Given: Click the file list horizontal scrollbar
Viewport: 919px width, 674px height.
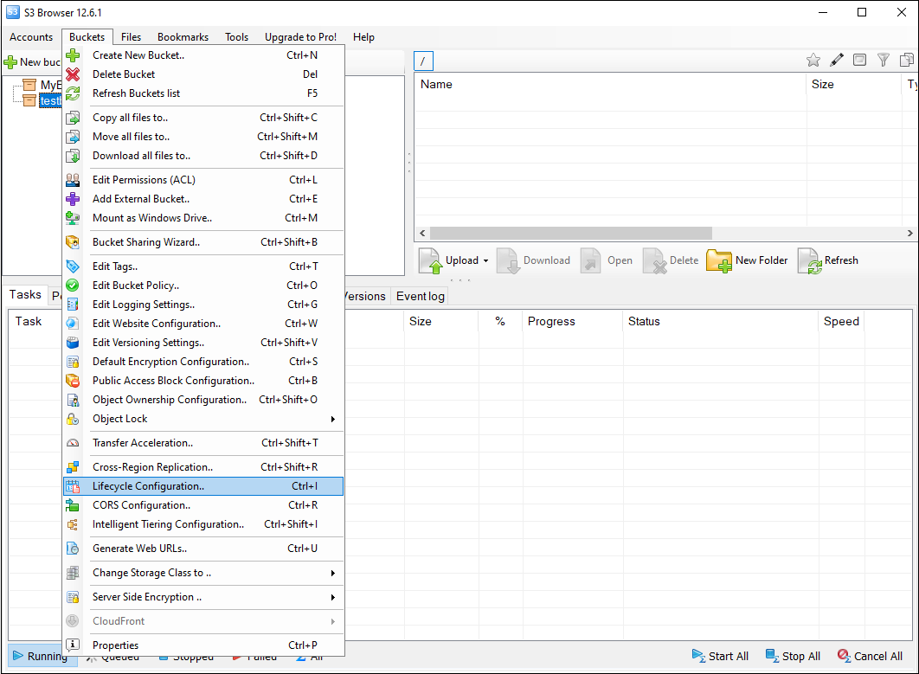Looking at the screenshot, I should [571, 234].
